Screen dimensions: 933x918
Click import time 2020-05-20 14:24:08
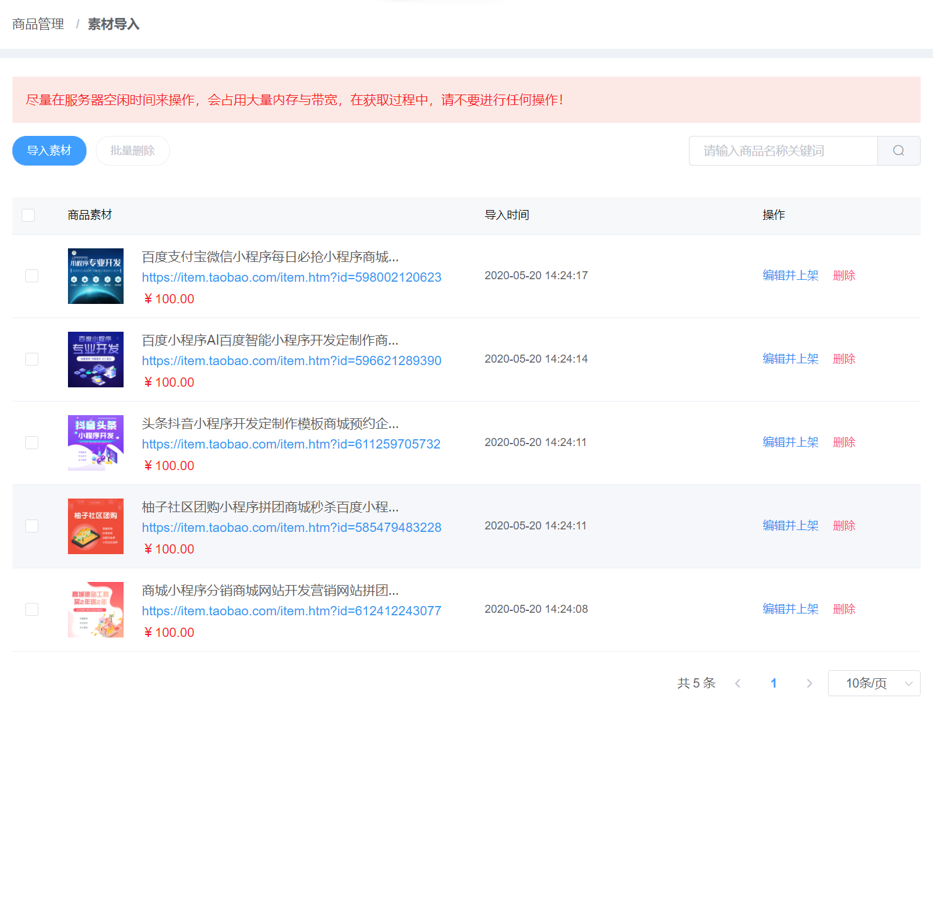[x=536, y=609]
